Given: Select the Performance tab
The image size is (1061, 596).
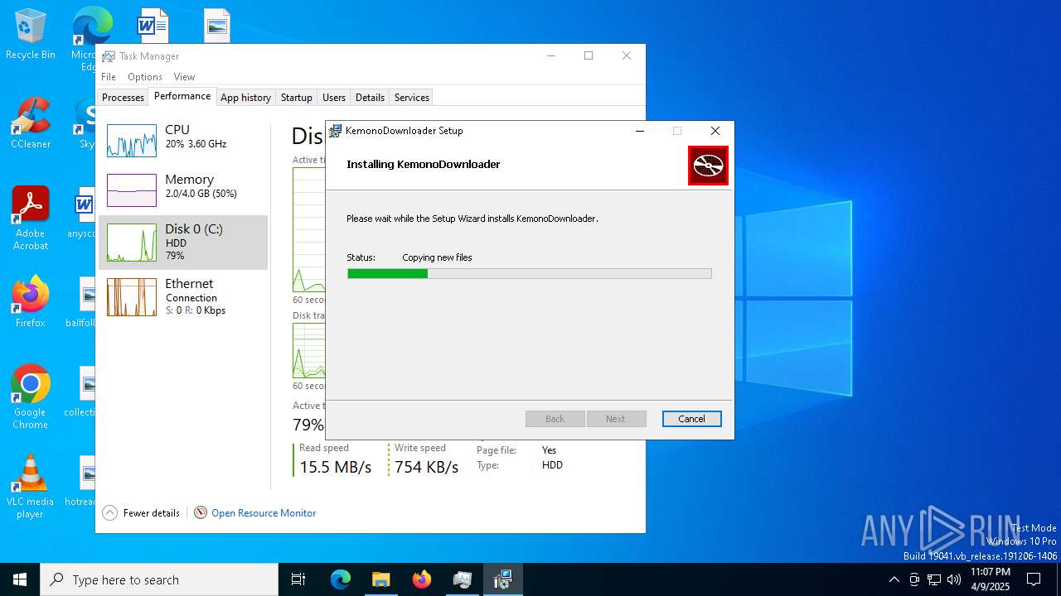Looking at the screenshot, I should pyautogui.click(x=182, y=96).
